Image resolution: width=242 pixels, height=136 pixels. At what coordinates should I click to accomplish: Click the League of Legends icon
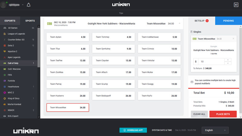(5, 34)
